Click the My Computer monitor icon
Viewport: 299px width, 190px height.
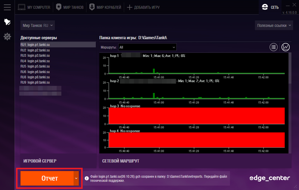point(22,7)
